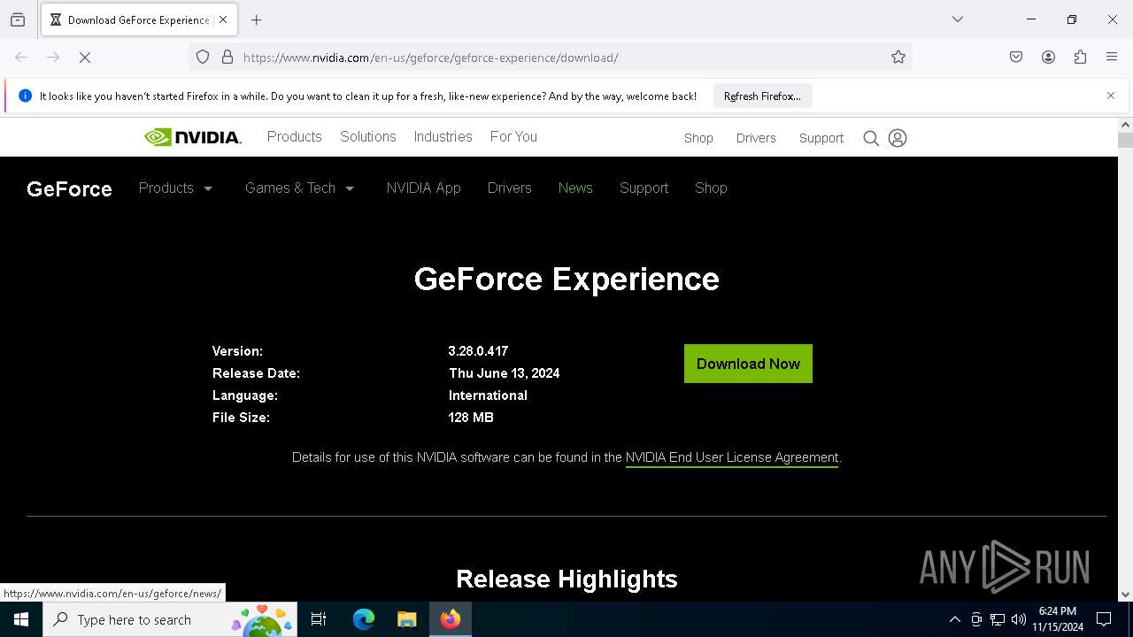Click the Firefox taskbar icon
The height and width of the screenshot is (637, 1133).
(451, 619)
